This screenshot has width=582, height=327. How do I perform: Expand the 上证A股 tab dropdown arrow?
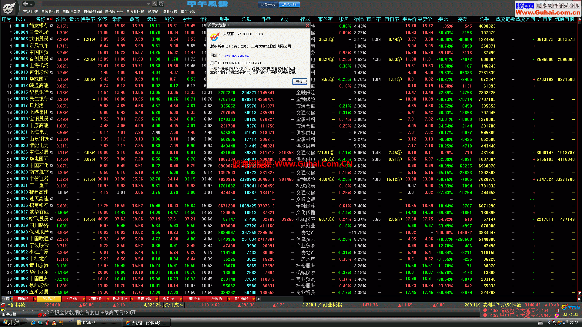click(x=84, y=299)
